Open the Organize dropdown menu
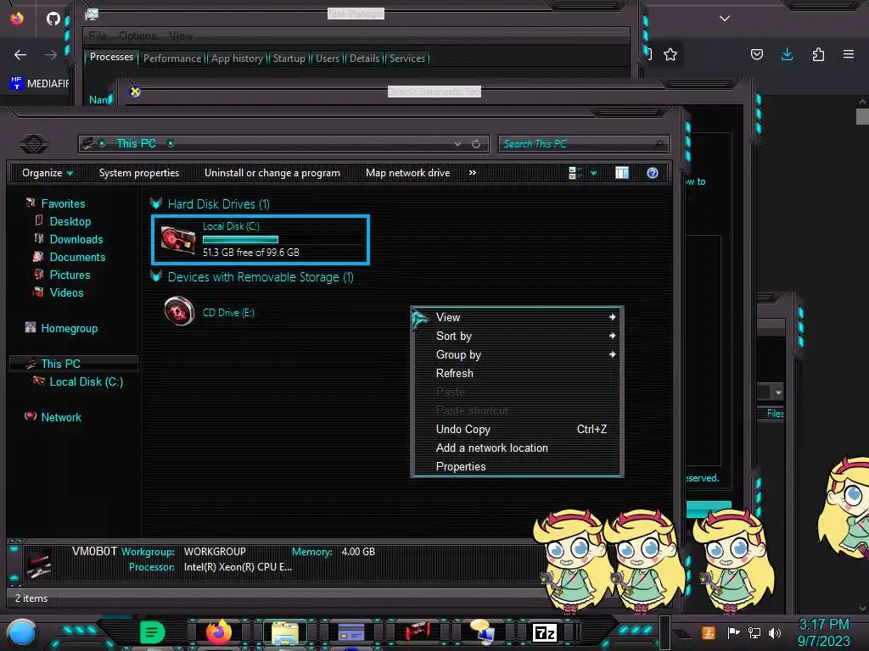869x651 pixels. point(48,173)
